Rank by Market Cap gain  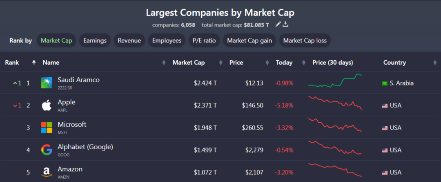249,40
